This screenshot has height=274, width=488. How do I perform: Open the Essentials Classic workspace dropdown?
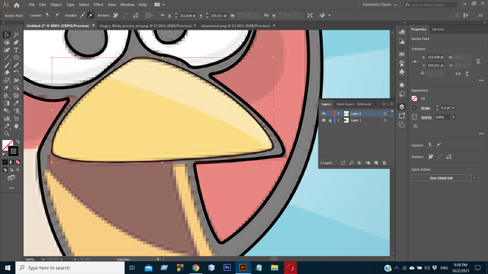380,5
